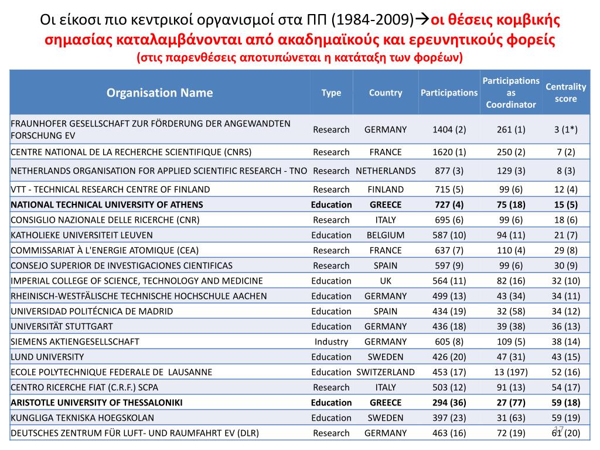Click the Industry type cell for Siemens
Screen dimensions: 600x450
point(332,342)
